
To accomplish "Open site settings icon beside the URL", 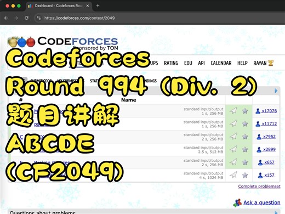I will click(x=39, y=18).
